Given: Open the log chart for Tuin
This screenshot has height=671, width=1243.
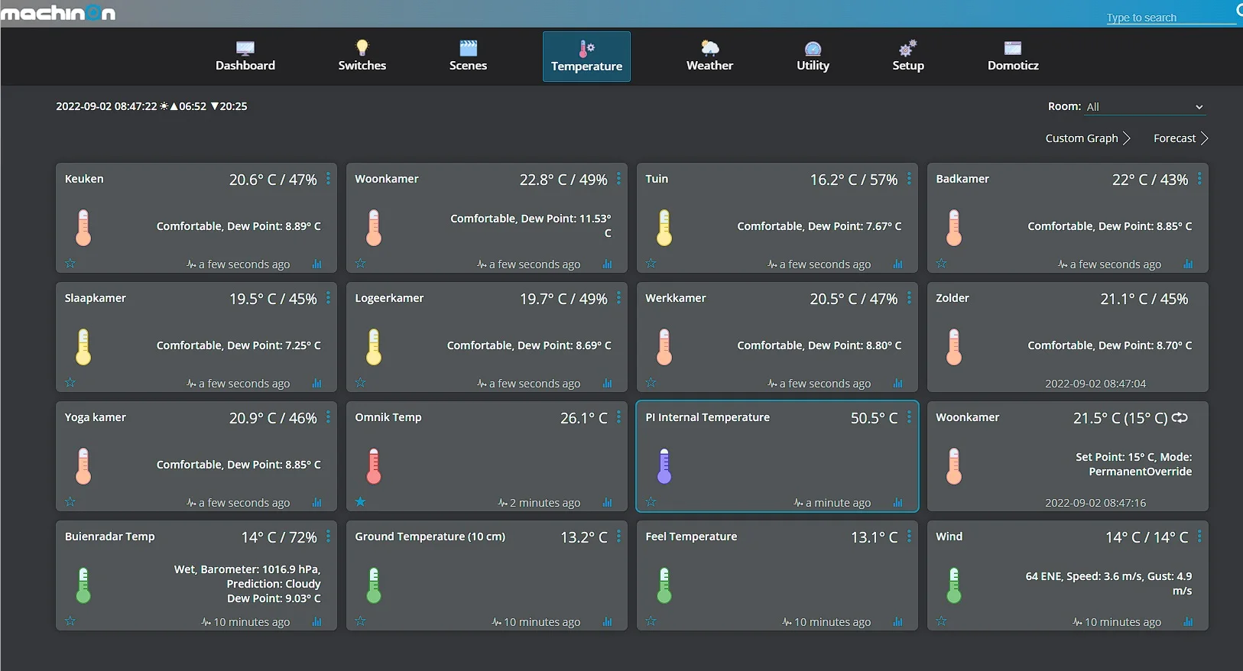Looking at the screenshot, I should (898, 264).
